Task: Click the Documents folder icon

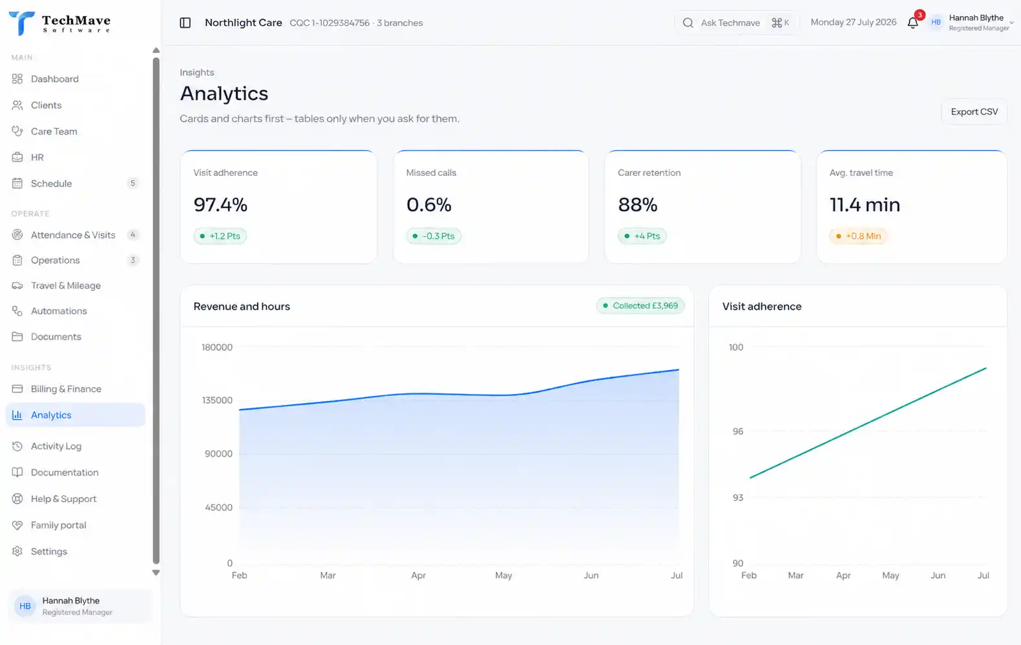Action: point(17,336)
